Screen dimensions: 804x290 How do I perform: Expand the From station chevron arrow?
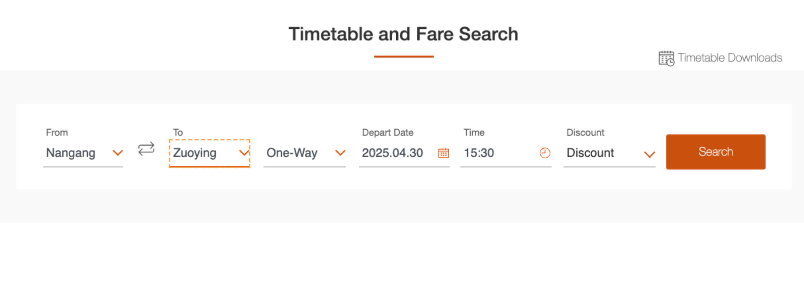(118, 153)
